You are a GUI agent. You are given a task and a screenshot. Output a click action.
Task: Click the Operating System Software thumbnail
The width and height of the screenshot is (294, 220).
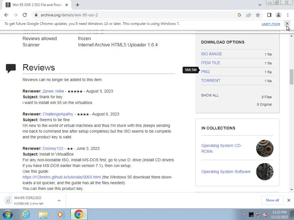click(264, 172)
